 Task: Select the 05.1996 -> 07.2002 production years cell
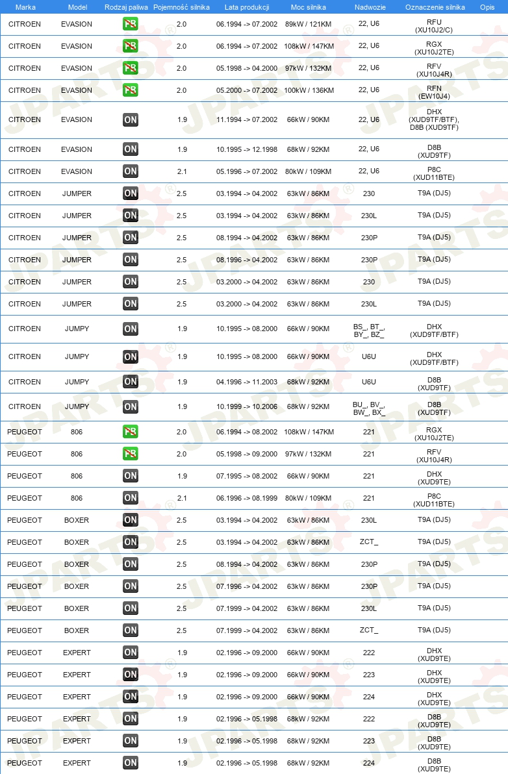point(247,172)
